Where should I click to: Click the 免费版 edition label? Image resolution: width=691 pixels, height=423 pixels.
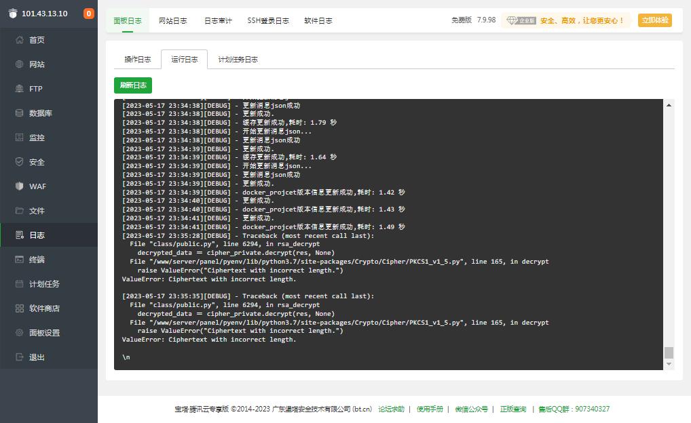[x=462, y=20]
